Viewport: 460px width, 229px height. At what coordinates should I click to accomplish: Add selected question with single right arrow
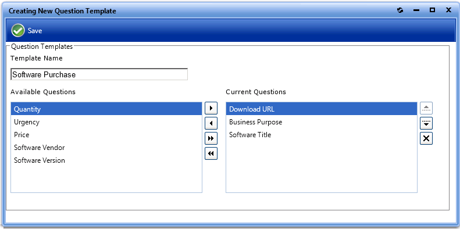click(211, 108)
